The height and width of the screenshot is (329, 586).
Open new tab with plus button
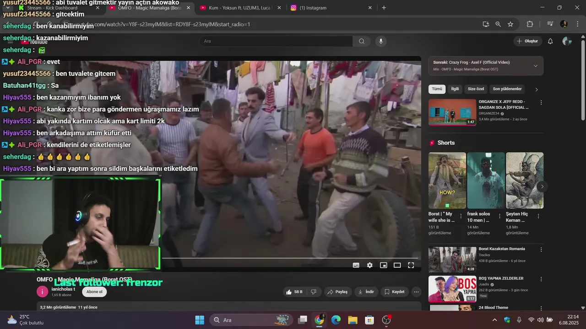click(x=384, y=8)
